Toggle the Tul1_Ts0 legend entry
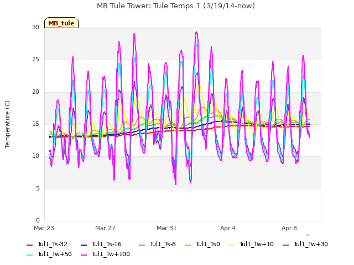 (202, 244)
